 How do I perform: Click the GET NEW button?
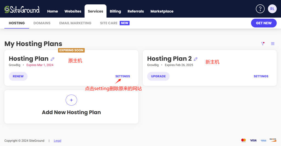[264, 23]
